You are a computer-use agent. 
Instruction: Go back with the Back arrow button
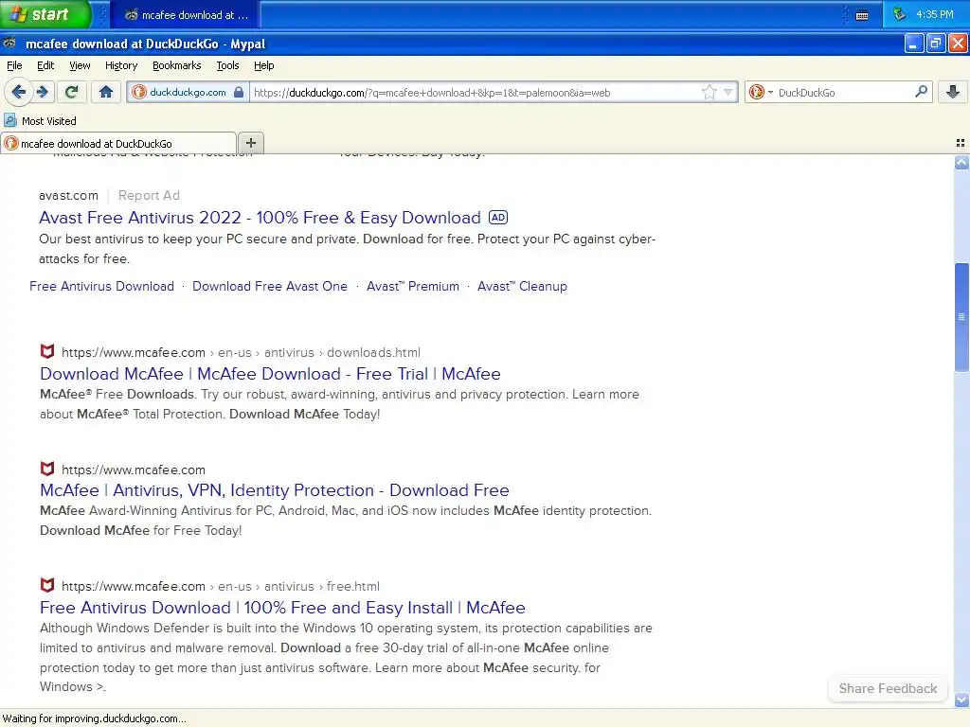click(19, 92)
